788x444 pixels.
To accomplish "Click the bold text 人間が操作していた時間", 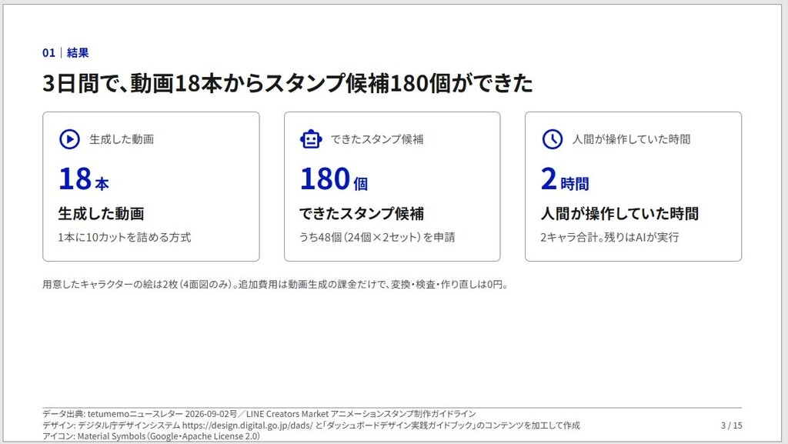I will click(619, 213).
